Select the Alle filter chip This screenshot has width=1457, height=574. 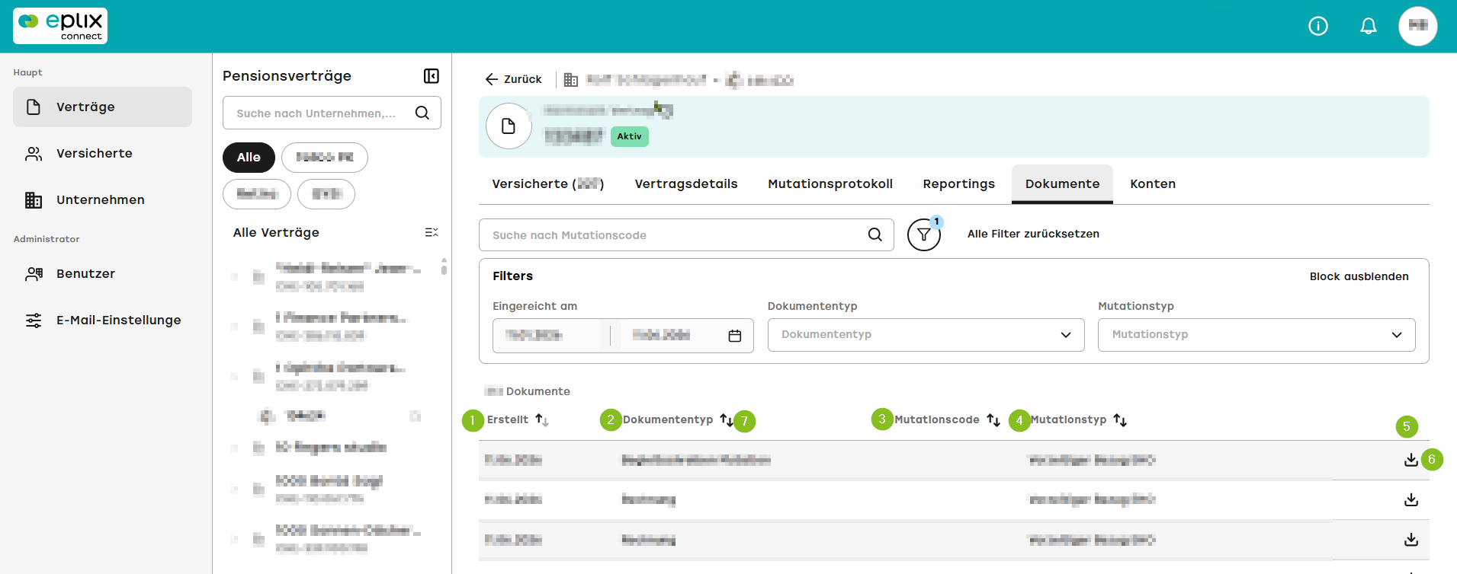click(249, 158)
